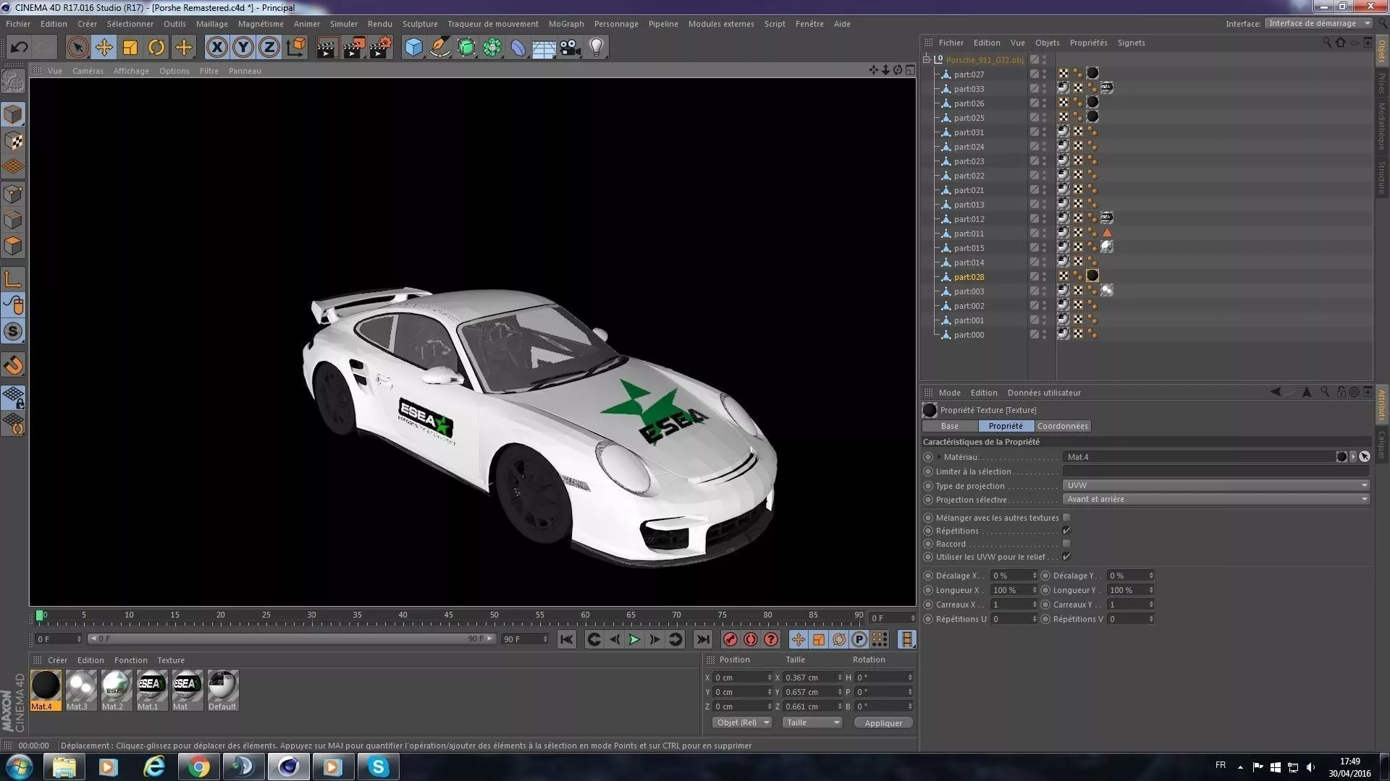The width and height of the screenshot is (1390, 781).
Task: Go to start of animation
Action: pos(567,639)
